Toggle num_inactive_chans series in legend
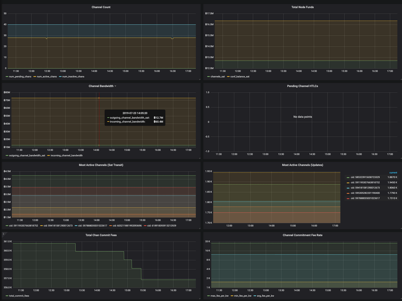 click(x=73, y=77)
